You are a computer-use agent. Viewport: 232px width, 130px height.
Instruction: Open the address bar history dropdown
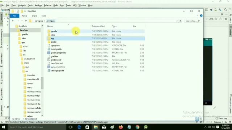click(x=177, y=21)
